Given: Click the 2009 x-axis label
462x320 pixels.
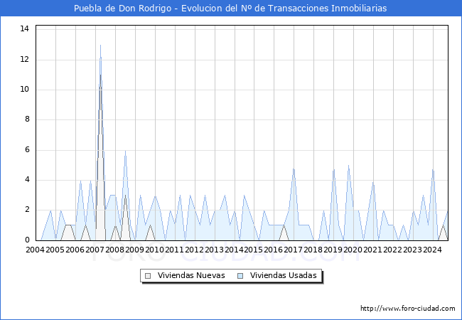Looking at the screenshot, I should 134,250.
